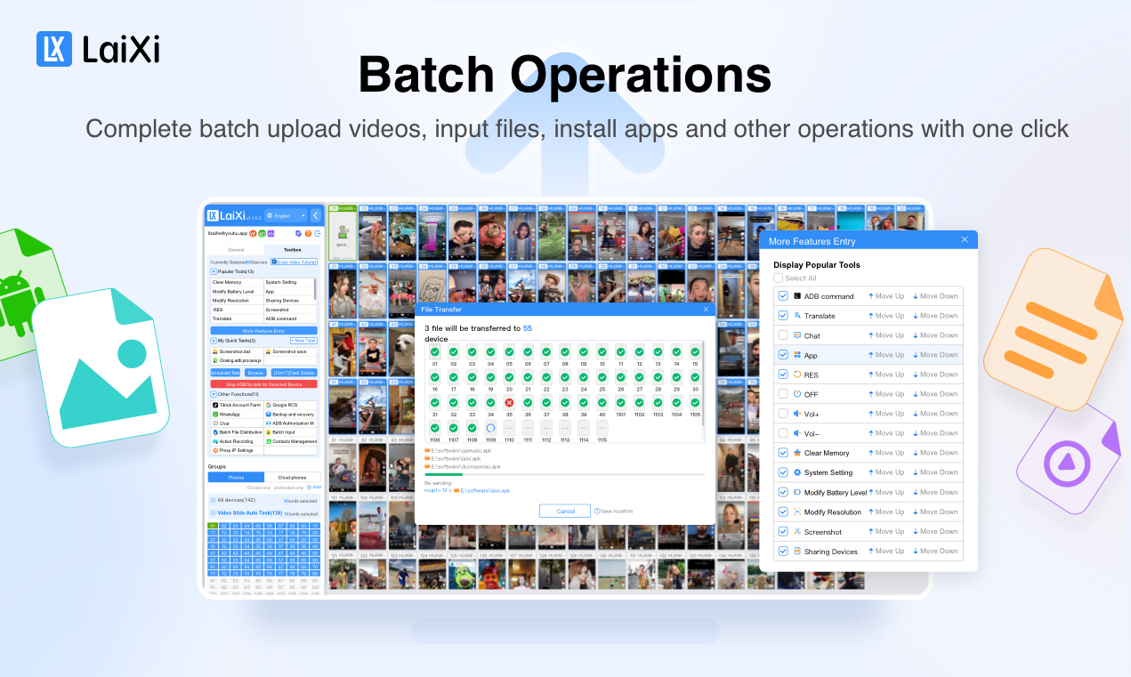The height and width of the screenshot is (677, 1131).
Task: Collapse the LaiXi sidebar with back arrow
Action: [x=315, y=215]
